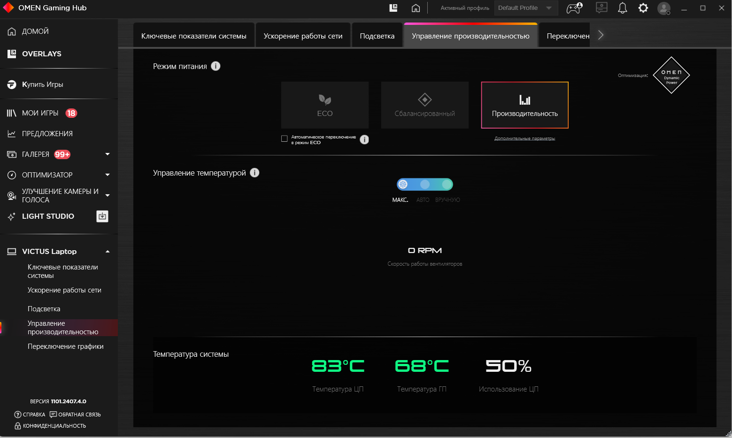Show info about Управление температурой
This screenshot has height=438, width=732.
click(x=254, y=173)
